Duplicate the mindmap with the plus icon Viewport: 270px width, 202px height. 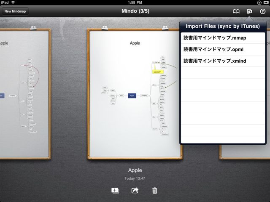pyautogui.click(x=115, y=190)
